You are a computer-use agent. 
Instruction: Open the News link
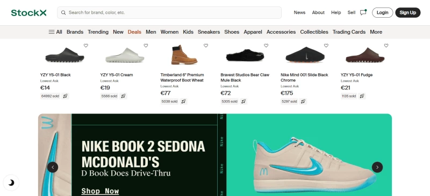coord(299,12)
